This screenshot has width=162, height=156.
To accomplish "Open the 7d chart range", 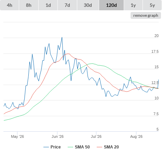I will [x=67, y=5].
